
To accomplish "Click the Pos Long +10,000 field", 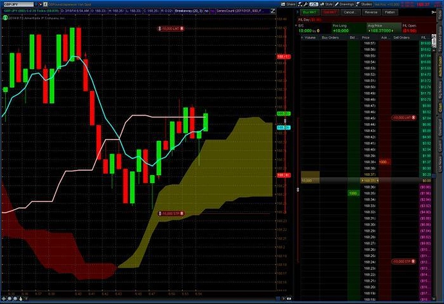I will [x=349, y=28].
